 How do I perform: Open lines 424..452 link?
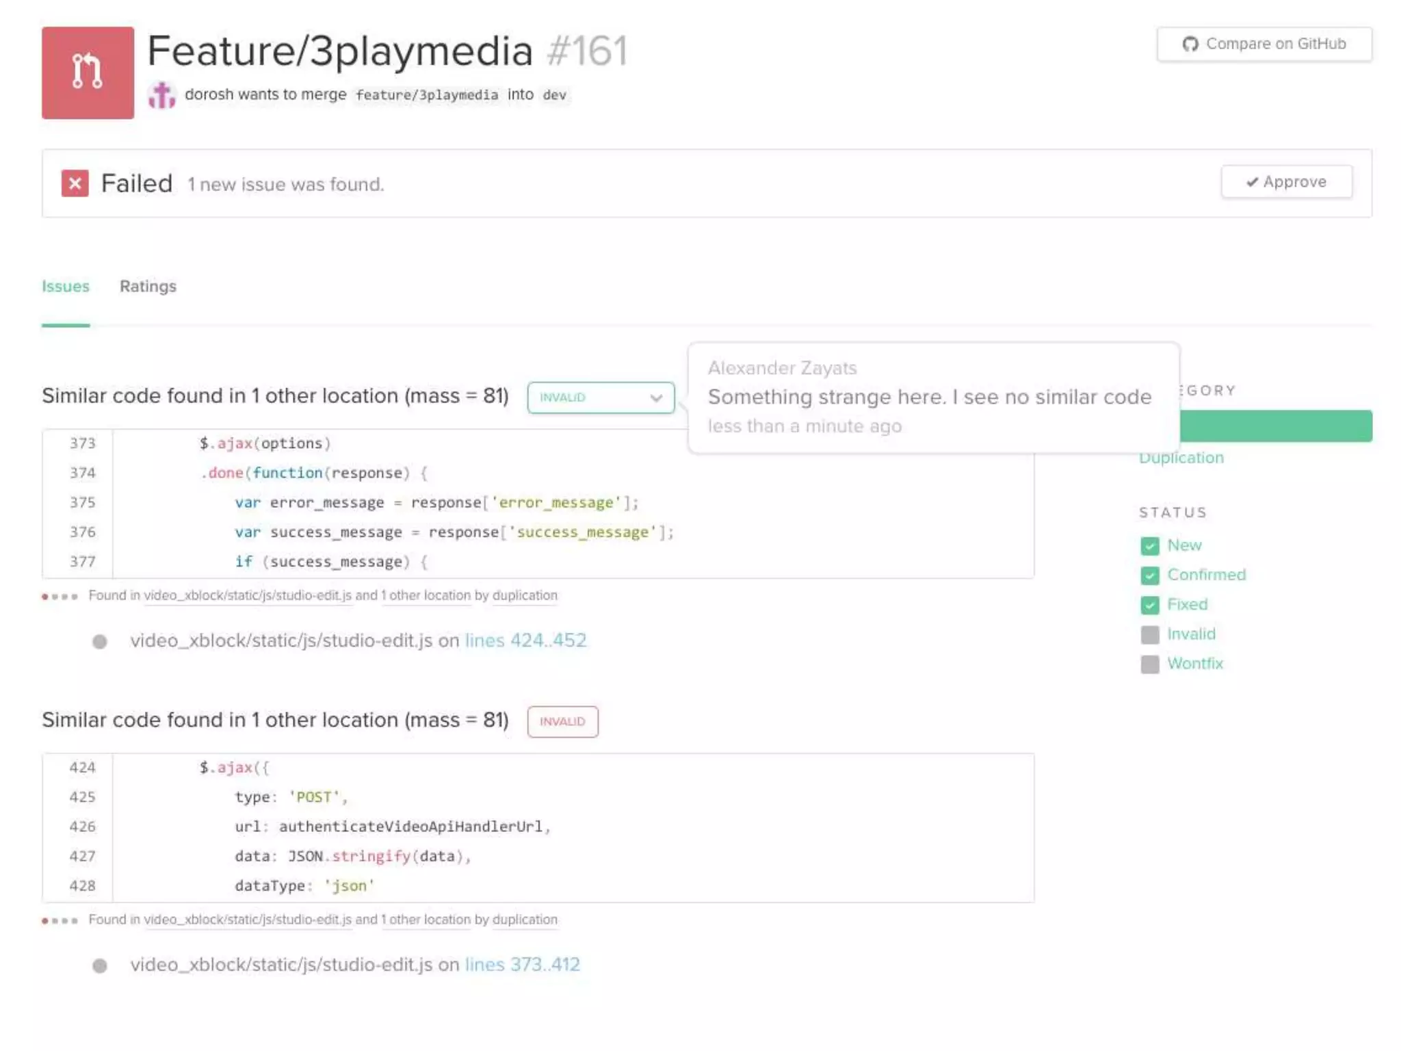[525, 640]
